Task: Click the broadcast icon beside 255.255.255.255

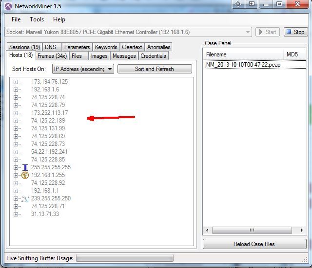Action: tap(25, 167)
